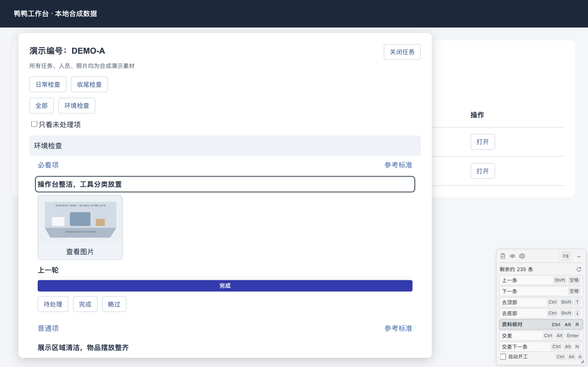Mark the item as 略过
Viewport: 588px width, 367px height.
coord(114,304)
